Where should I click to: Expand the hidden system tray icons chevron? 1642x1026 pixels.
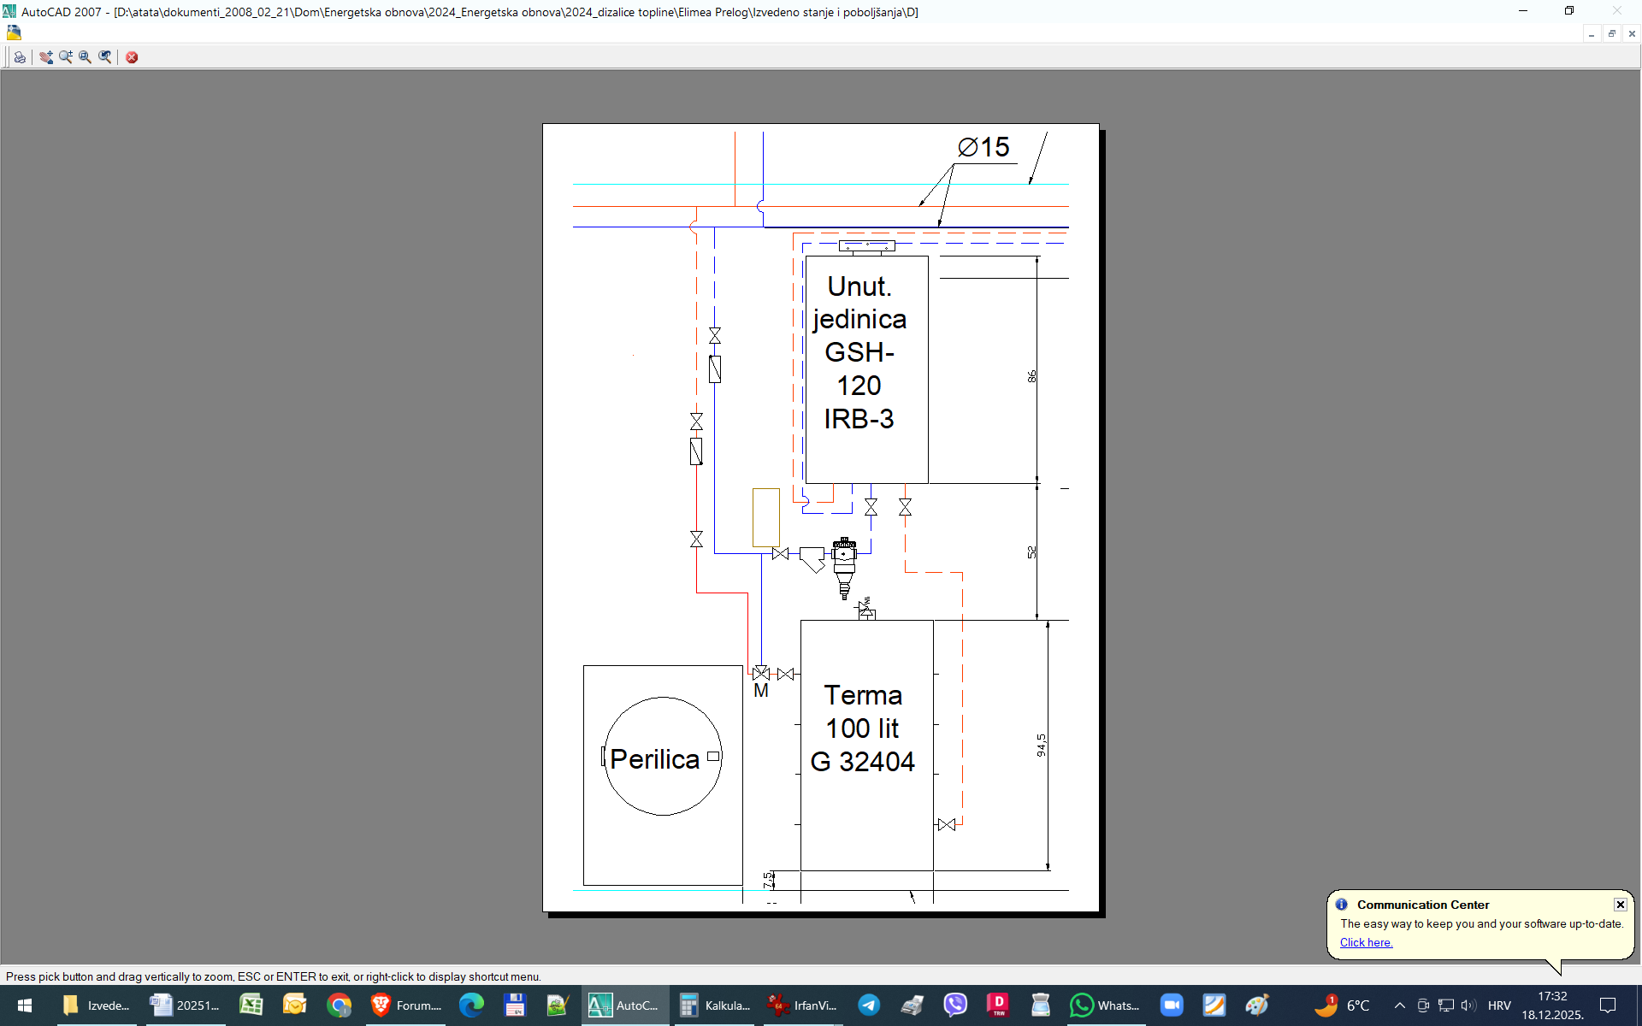point(1399,1005)
